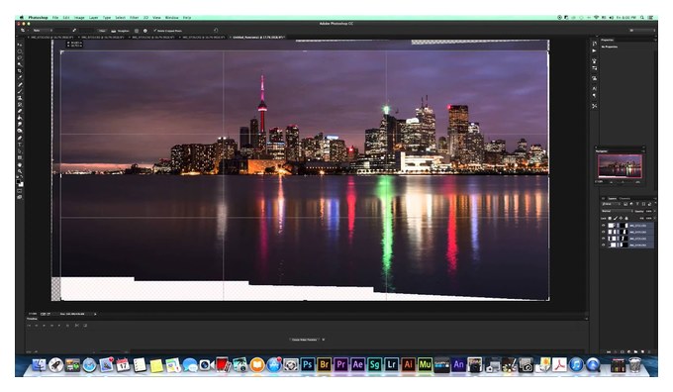Select the Brush tool
Image resolution: width=673 pixels, height=392 pixels.
coord(20,91)
